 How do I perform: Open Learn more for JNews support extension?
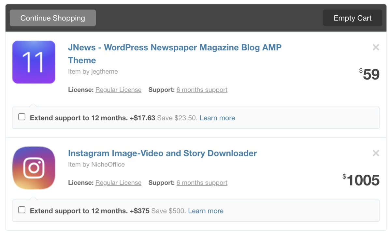coord(217,118)
